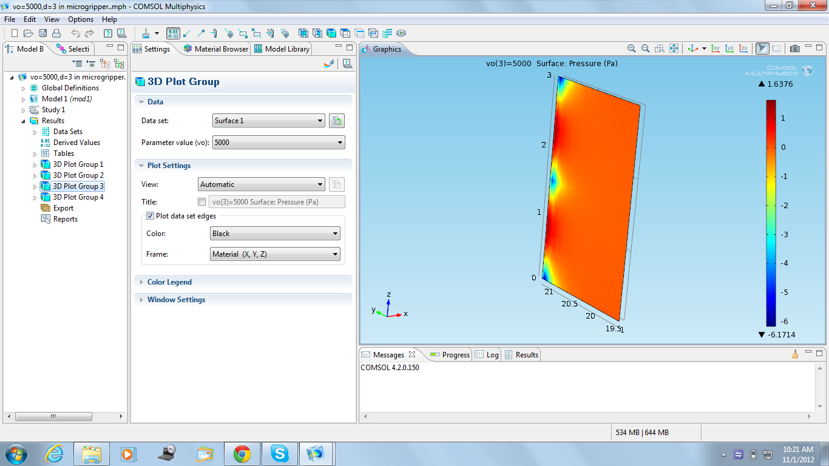
Task: Uncheck Plot data set edges
Action: click(150, 216)
